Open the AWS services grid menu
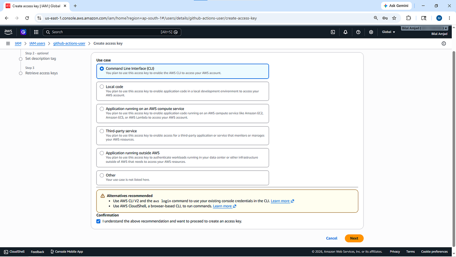Image resolution: width=456 pixels, height=257 pixels. point(36,32)
